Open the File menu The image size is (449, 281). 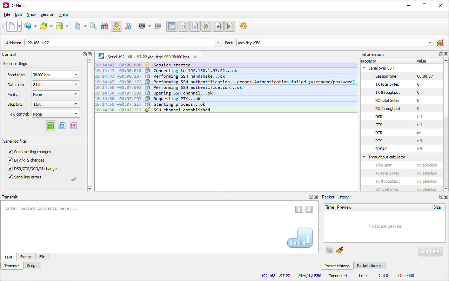point(7,14)
